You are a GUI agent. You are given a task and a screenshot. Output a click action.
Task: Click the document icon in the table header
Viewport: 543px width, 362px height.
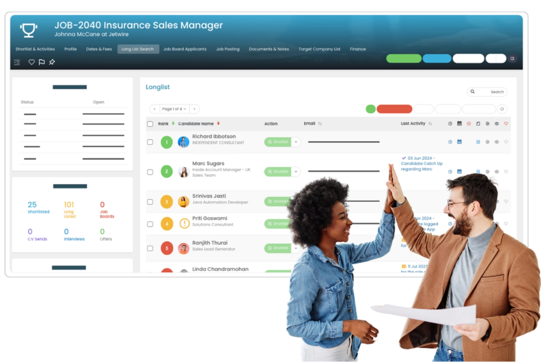coord(478,123)
